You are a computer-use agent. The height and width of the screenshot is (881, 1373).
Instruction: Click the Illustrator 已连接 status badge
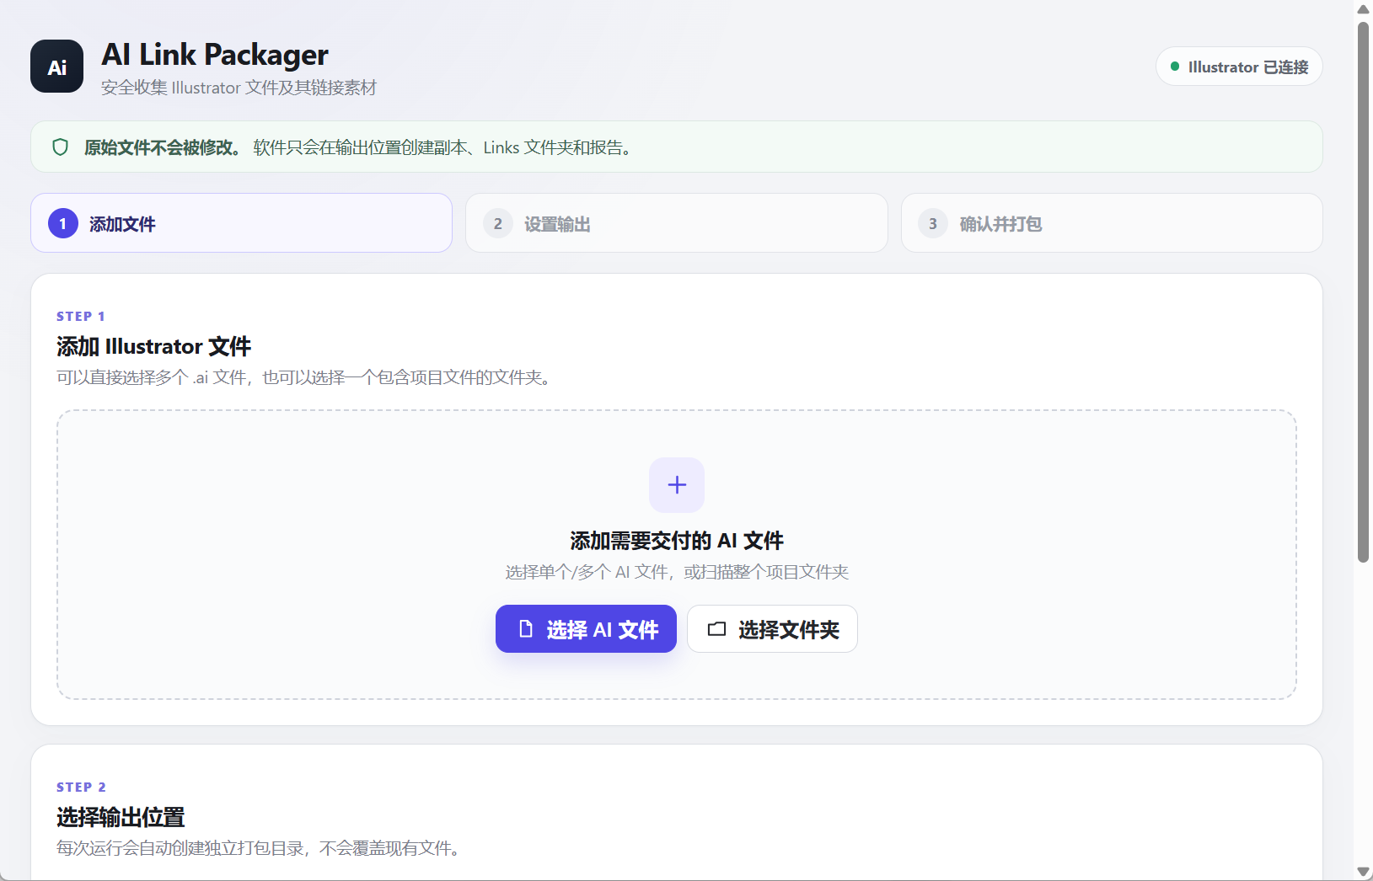1238,67
